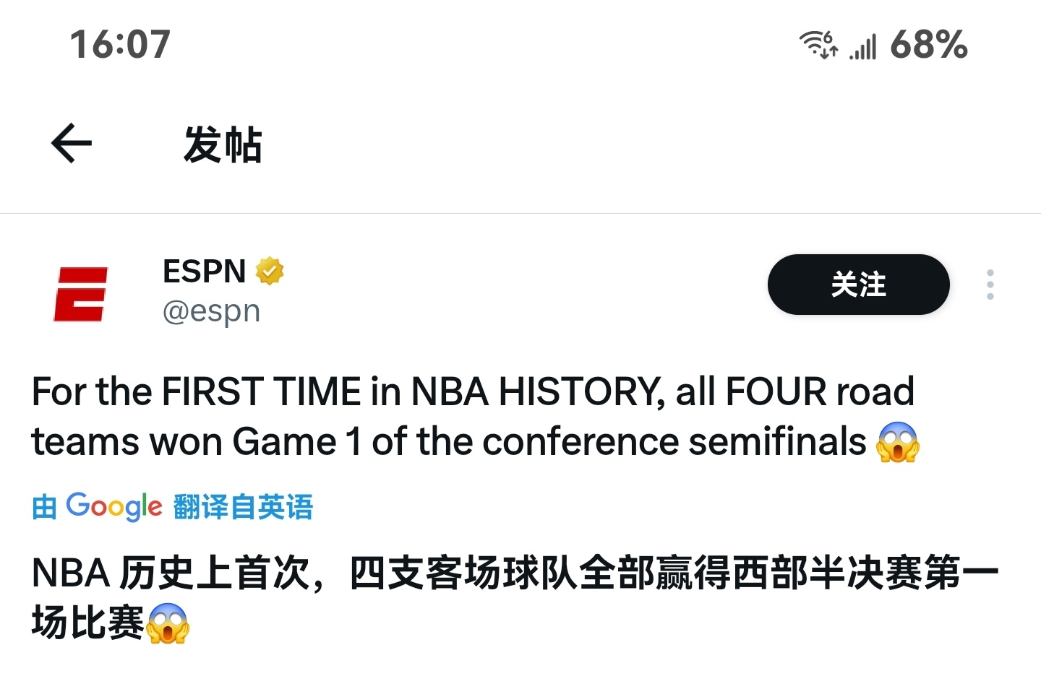This screenshot has height=676, width=1041.
Task: Tap the cellular signal bars icon
Action: coord(863,46)
